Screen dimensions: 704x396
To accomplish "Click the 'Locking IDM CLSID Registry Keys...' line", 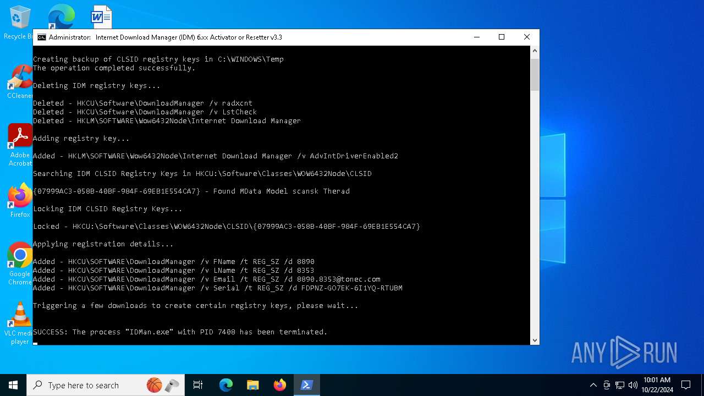I will pyautogui.click(x=107, y=208).
